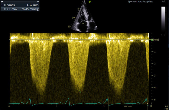Screen dimensions: 169x110
Task: Click the -1 time axis label
Action: (104, 106)
